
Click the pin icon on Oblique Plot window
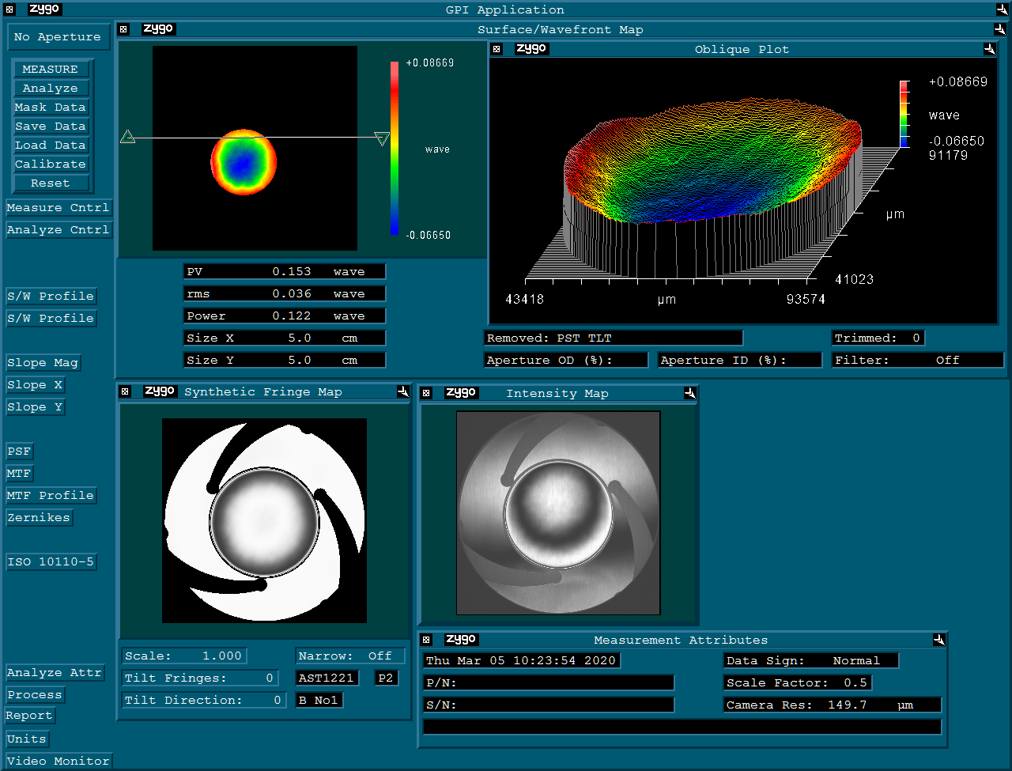click(989, 49)
